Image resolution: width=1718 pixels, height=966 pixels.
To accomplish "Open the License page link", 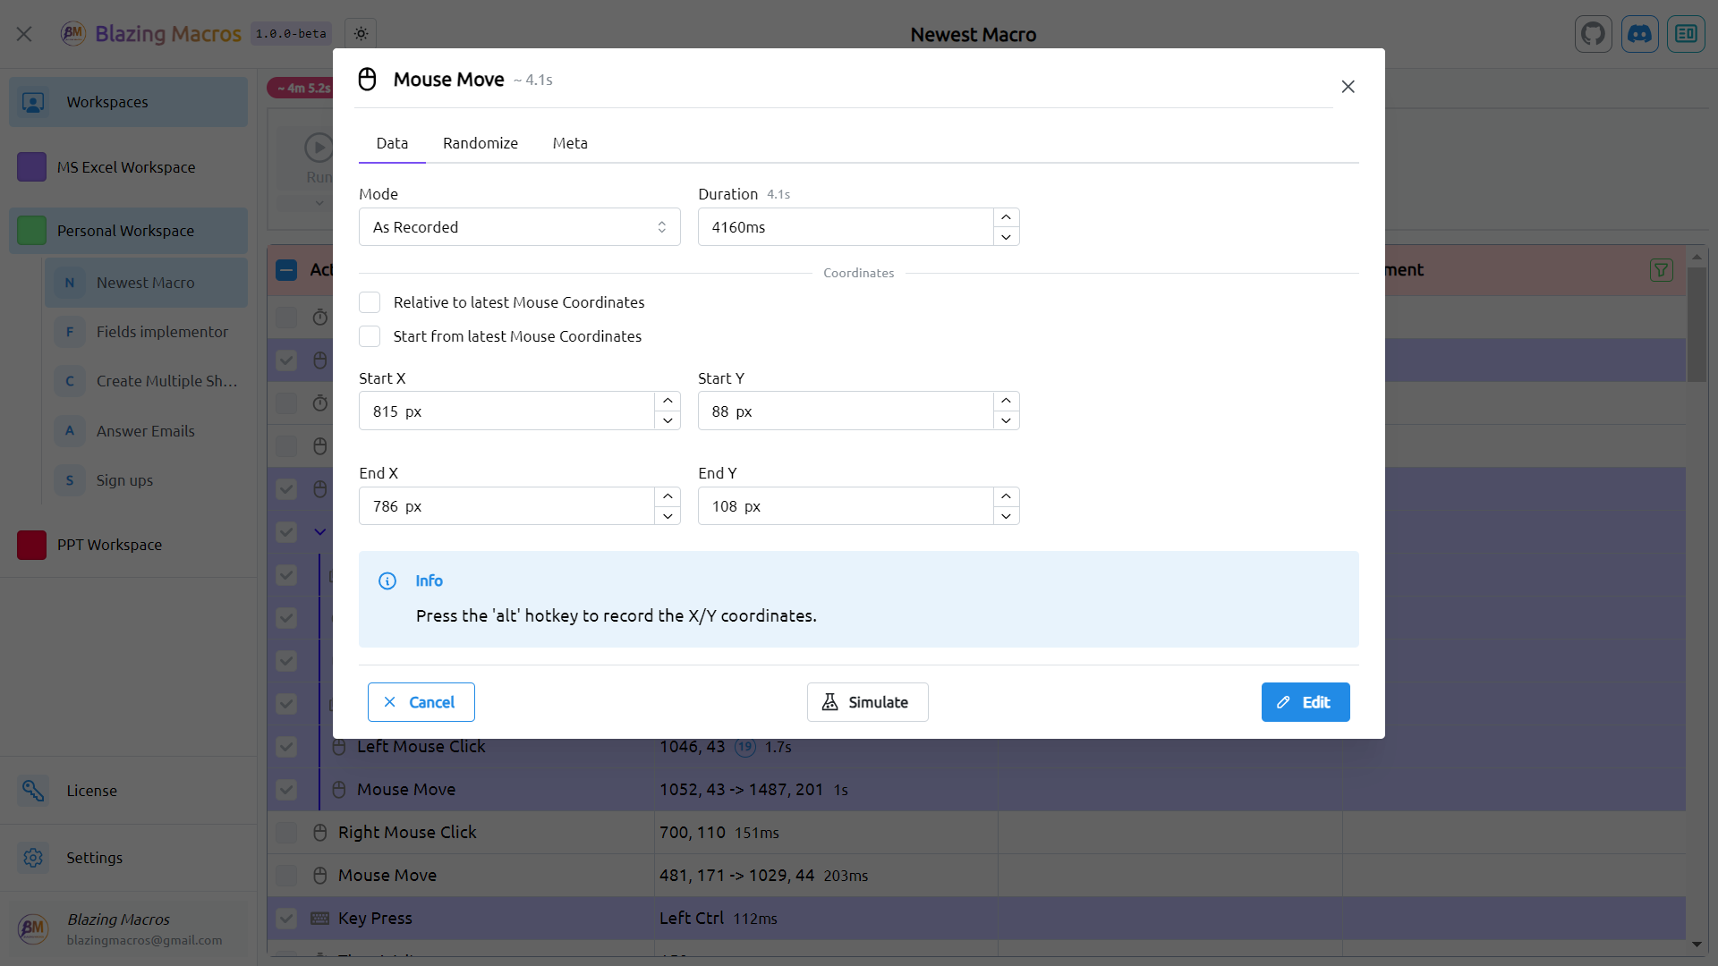I will [129, 791].
